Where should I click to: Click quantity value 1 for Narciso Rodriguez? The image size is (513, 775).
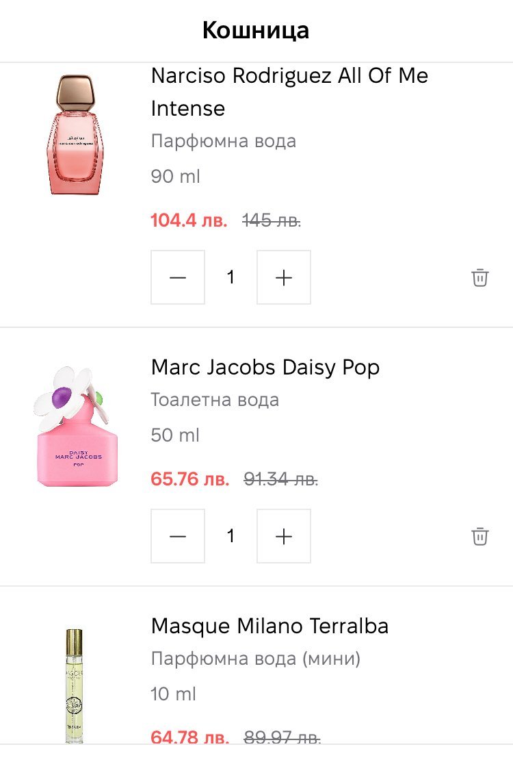tap(231, 277)
